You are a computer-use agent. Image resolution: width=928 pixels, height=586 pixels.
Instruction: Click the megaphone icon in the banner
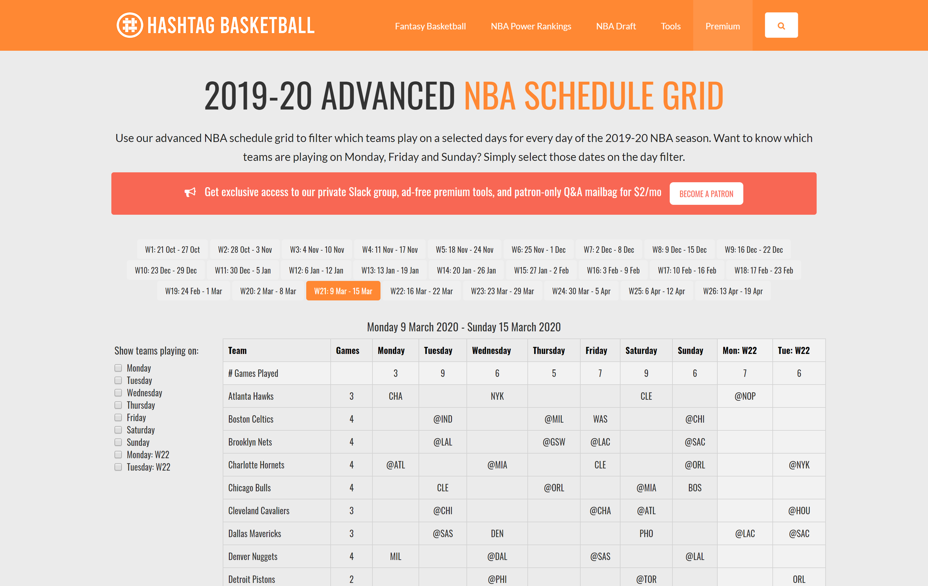(x=190, y=193)
